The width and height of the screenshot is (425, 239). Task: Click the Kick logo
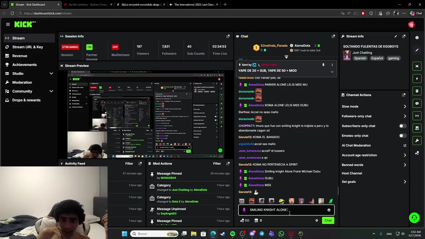(x=25, y=24)
